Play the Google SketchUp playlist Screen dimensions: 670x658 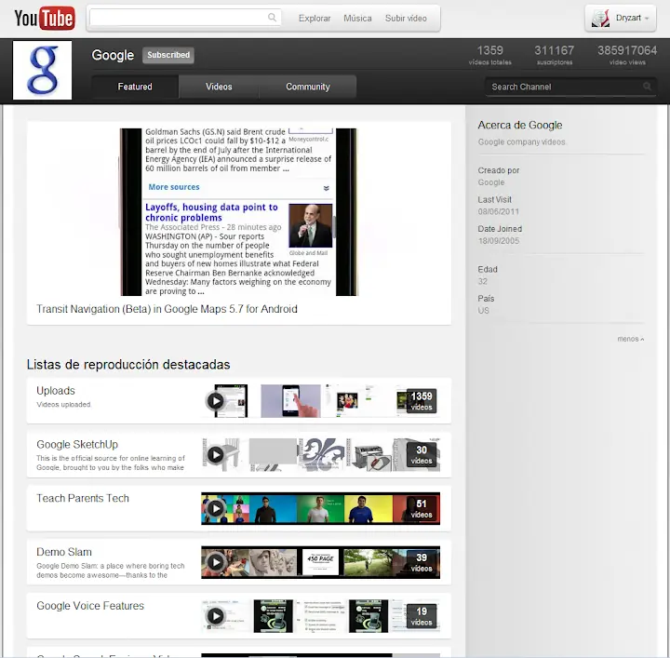pyautogui.click(x=216, y=455)
